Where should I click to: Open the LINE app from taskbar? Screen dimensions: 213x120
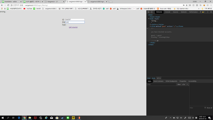pyautogui.click(x=68, y=118)
